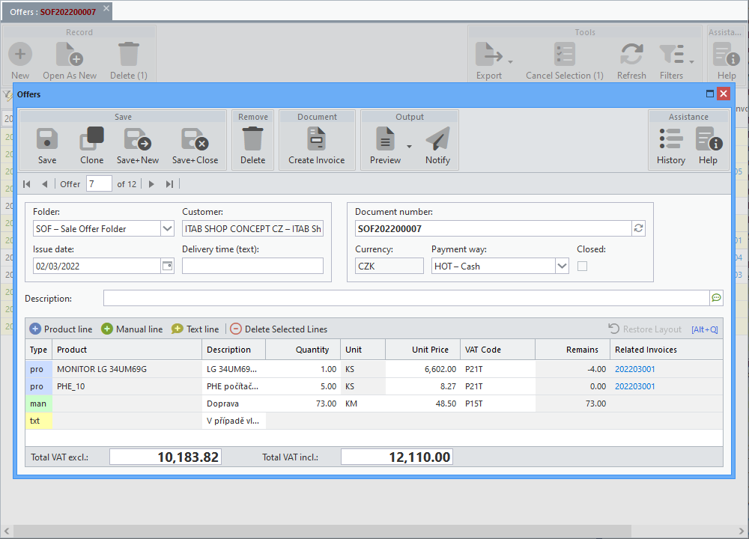Close the Offers : SOF202200007 tab
Screen dimensions: 749x539
click(x=106, y=8)
